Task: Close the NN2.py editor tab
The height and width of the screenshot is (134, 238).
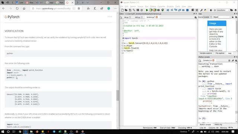Action: point(142,17)
